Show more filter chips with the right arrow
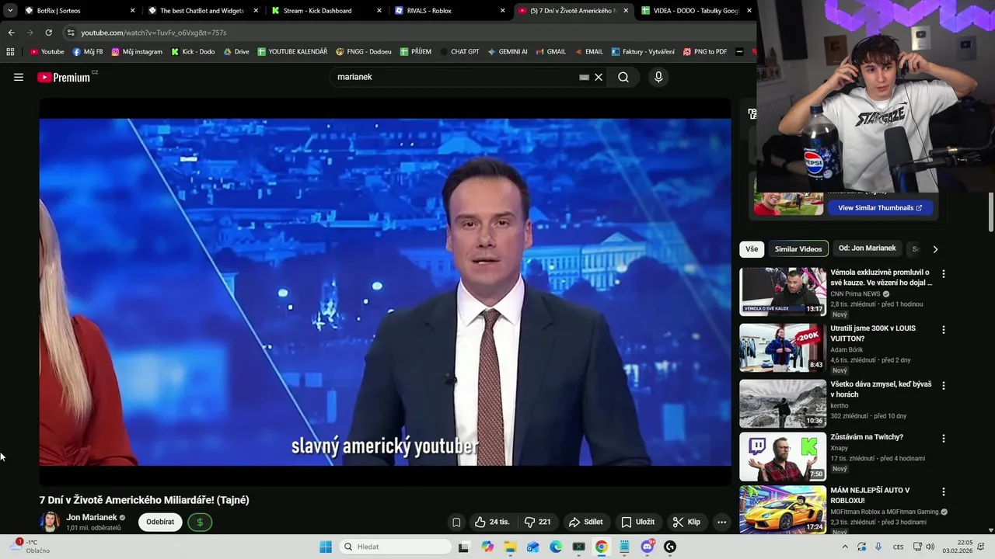The width and height of the screenshot is (995, 559). [935, 249]
